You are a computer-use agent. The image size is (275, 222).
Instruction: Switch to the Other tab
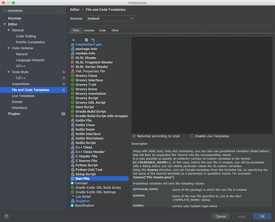tap(115, 30)
